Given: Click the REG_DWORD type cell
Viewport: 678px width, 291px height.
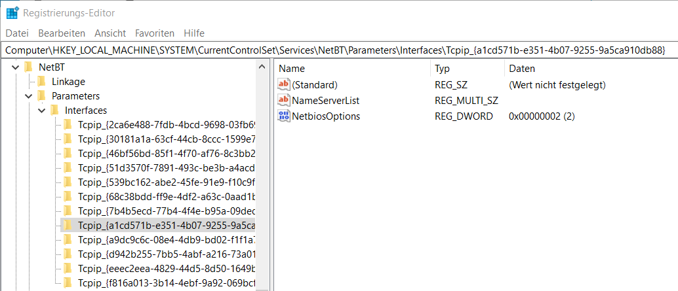Looking at the screenshot, I should [464, 116].
